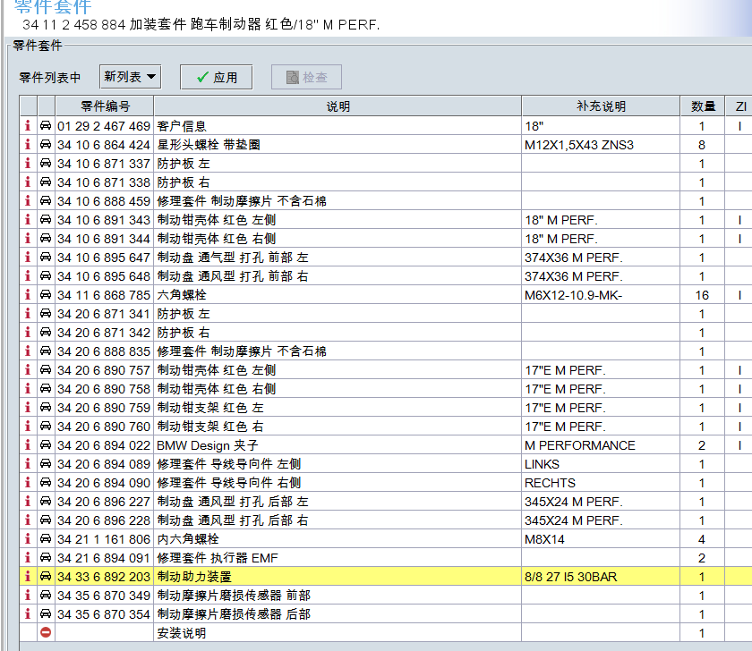Click info icon on highlighted 制动助力装置 row
752x651 pixels.
click(x=28, y=577)
